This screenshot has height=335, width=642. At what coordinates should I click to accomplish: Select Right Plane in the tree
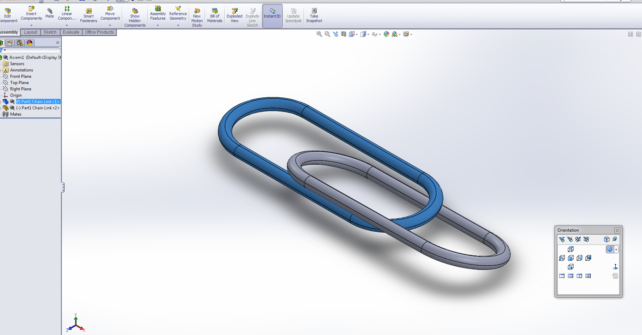[21, 89]
